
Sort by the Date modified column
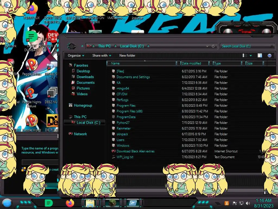tap(194, 63)
